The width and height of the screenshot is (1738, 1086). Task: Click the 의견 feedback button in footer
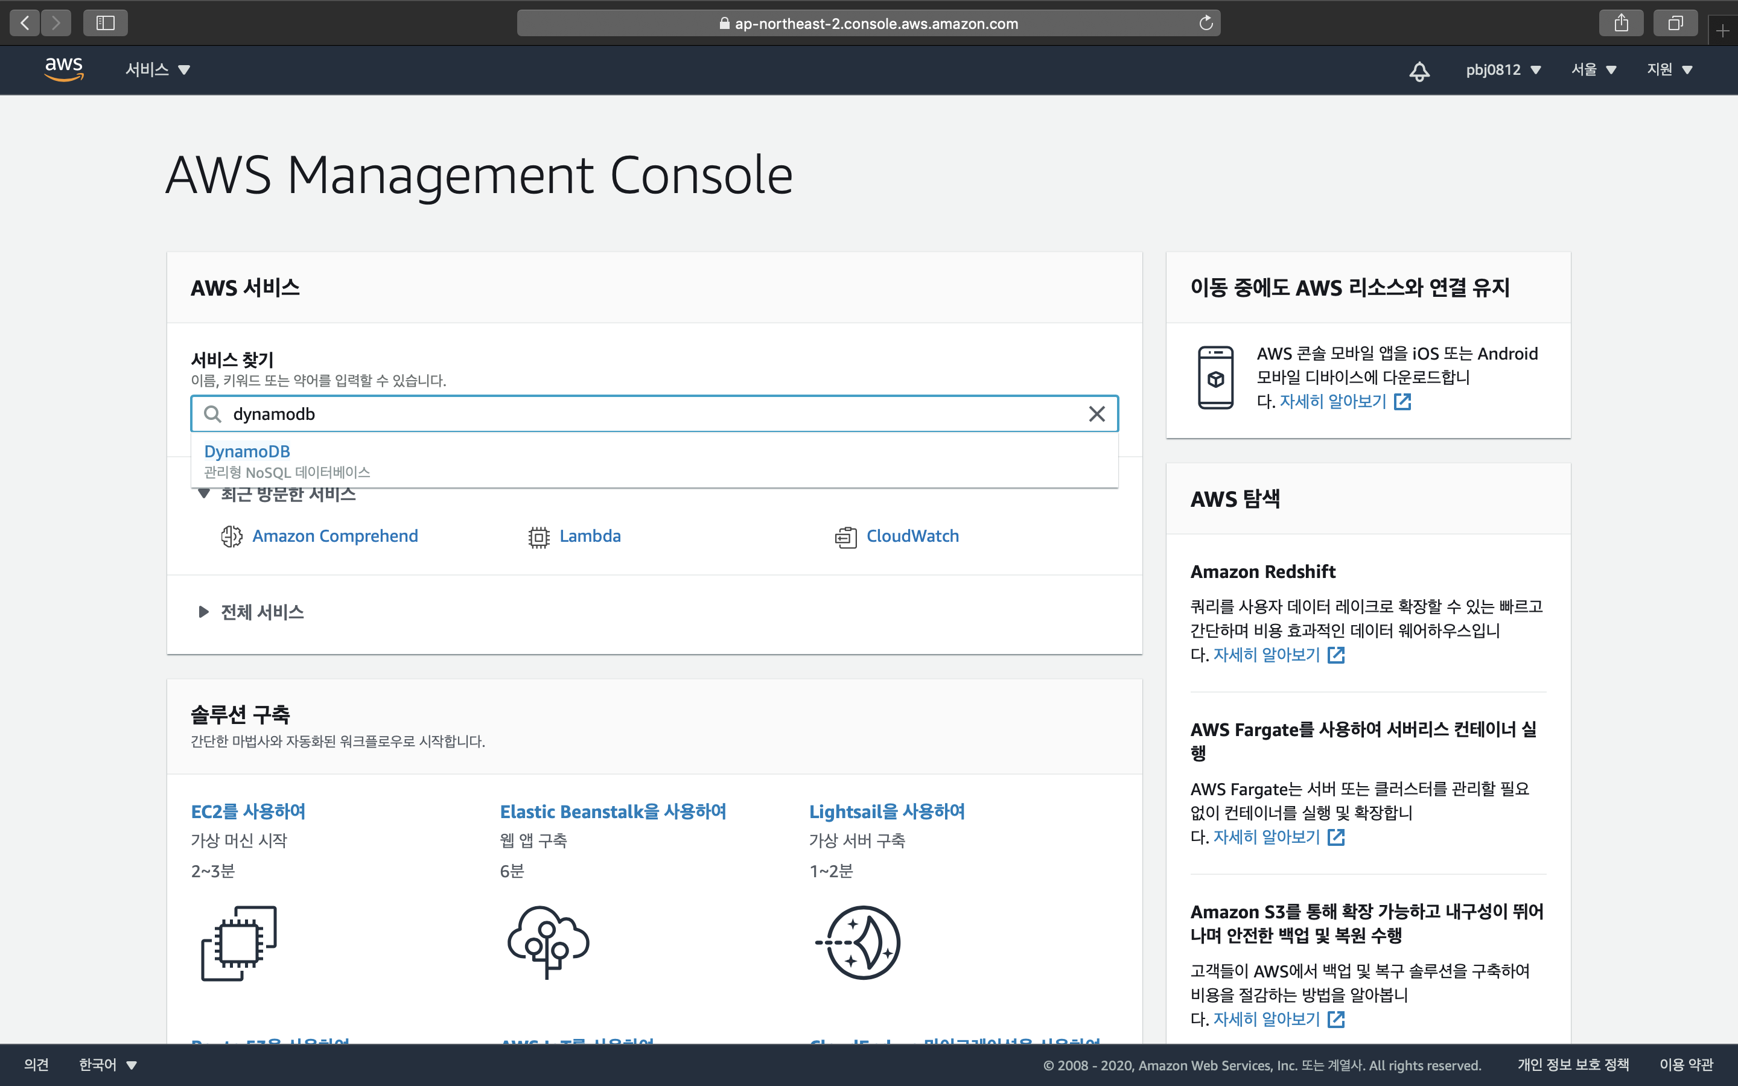pyautogui.click(x=37, y=1064)
